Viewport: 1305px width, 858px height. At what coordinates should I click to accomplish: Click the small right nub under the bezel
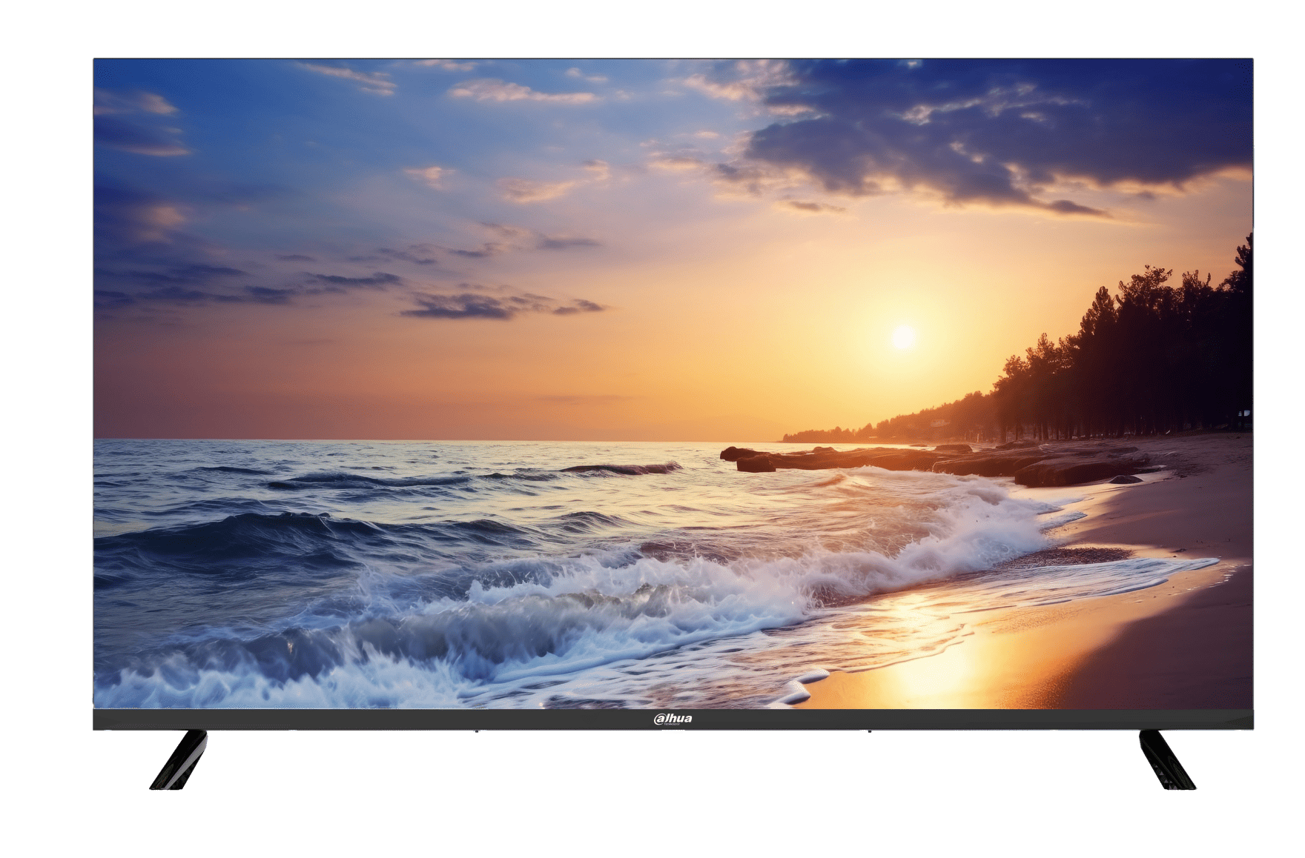[x=869, y=732]
